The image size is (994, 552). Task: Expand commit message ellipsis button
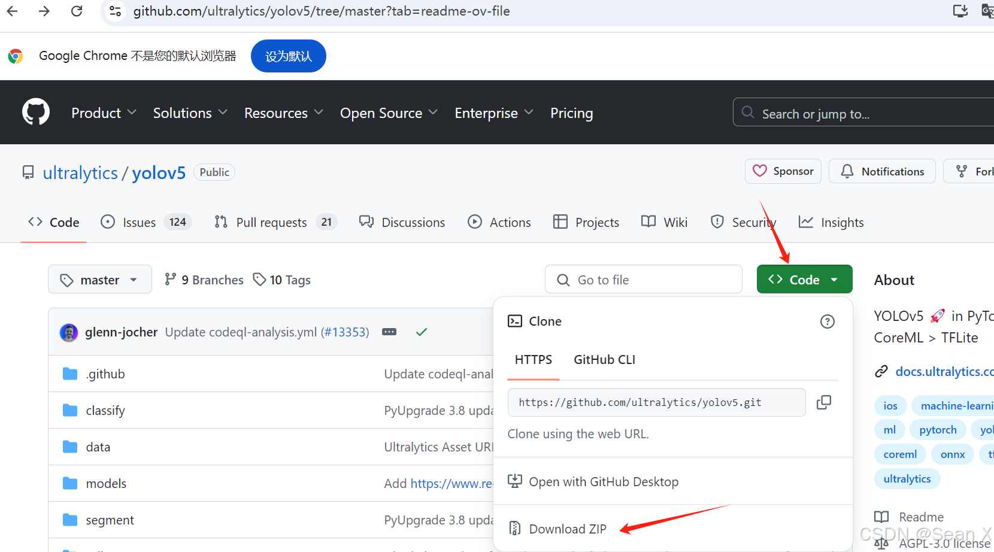click(389, 332)
